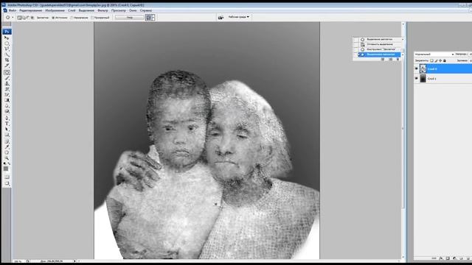
Task: Open the Изображение menu
Action: coord(55,10)
